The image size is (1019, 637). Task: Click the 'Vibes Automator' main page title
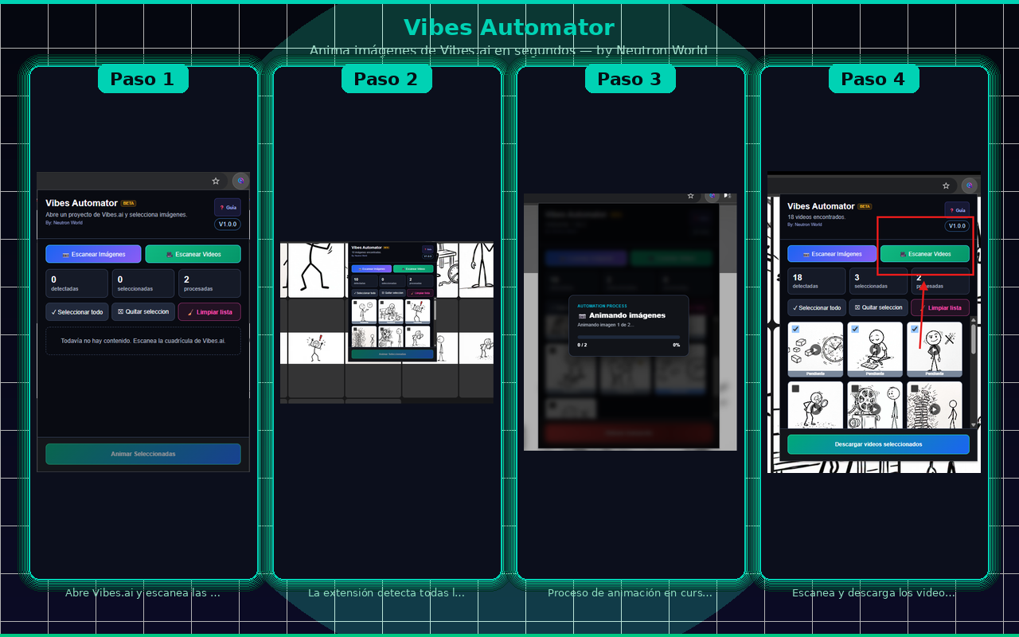(x=509, y=28)
